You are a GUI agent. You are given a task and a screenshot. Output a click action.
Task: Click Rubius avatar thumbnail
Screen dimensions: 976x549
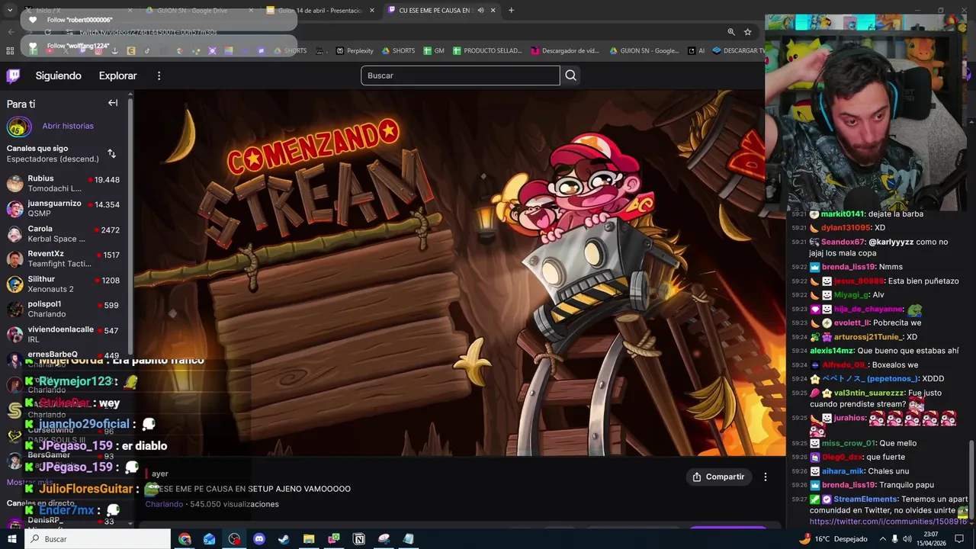(15, 184)
